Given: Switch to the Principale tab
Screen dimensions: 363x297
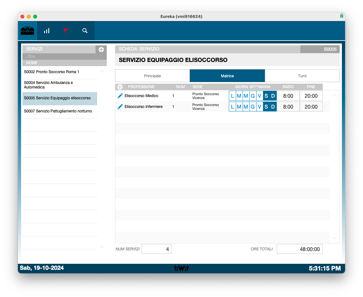Looking at the screenshot, I should coord(152,76).
